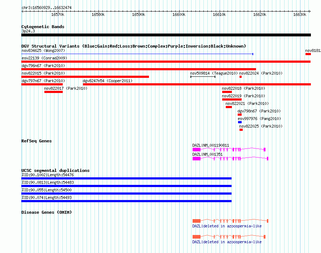Open variant dgv797n67 (Park2010) label
321x253 pixels.
tap(43, 81)
